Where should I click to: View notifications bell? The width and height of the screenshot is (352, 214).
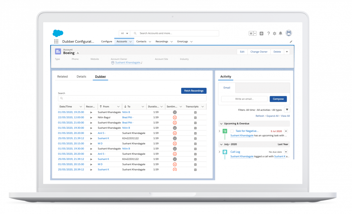click(281, 33)
